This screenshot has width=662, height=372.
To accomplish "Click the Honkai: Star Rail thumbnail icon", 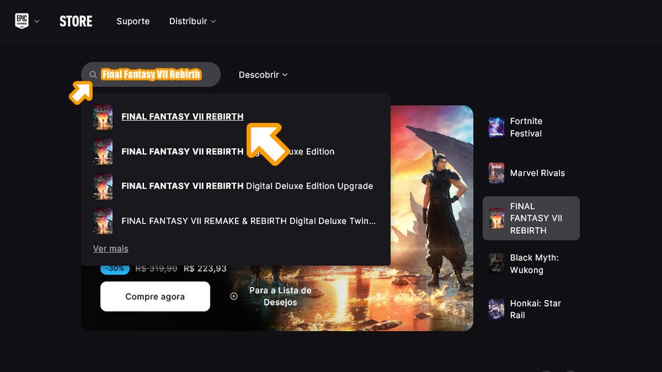I will tap(496, 310).
